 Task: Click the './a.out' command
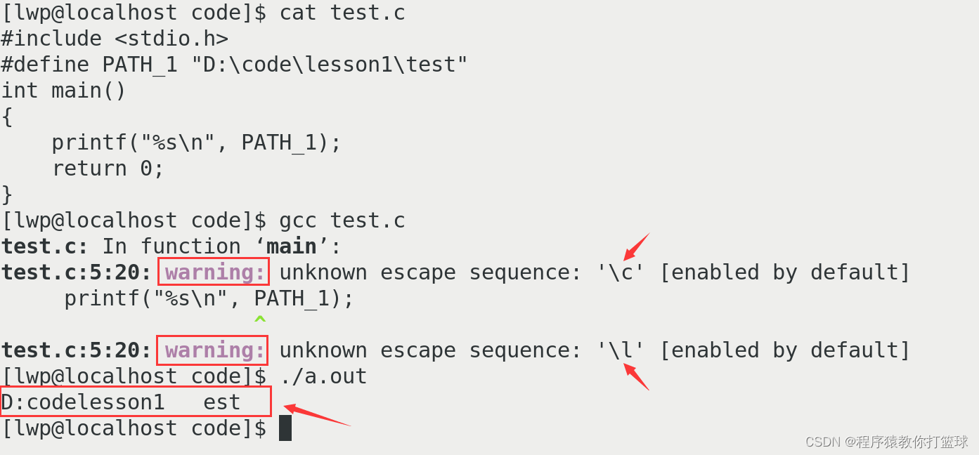[x=323, y=376]
